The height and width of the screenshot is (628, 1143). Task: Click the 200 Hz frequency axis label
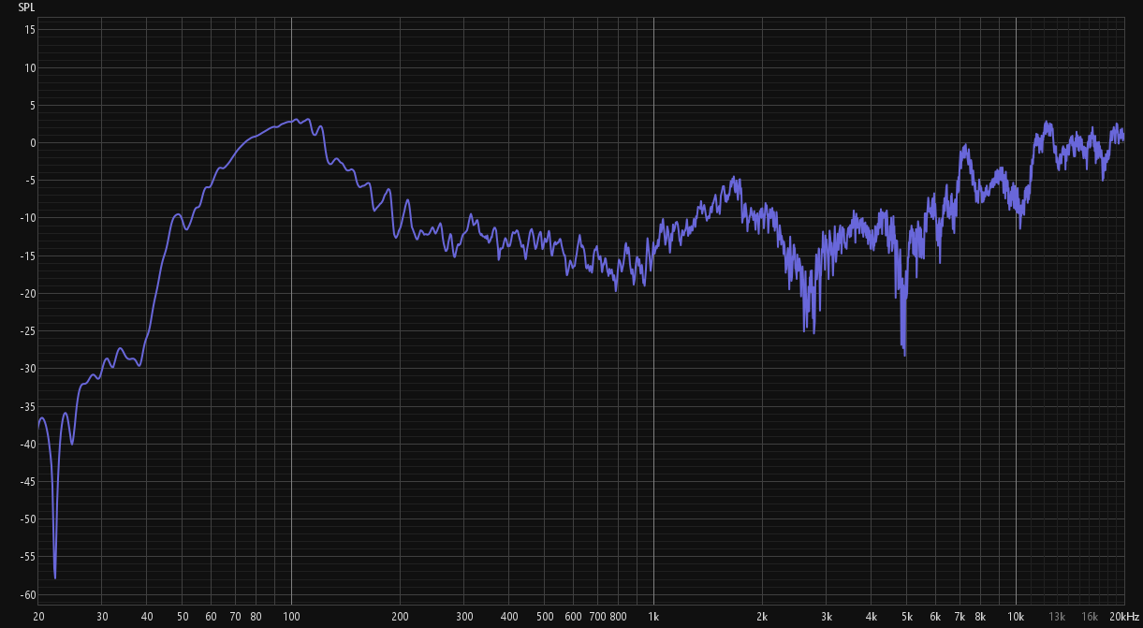pyautogui.click(x=401, y=617)
